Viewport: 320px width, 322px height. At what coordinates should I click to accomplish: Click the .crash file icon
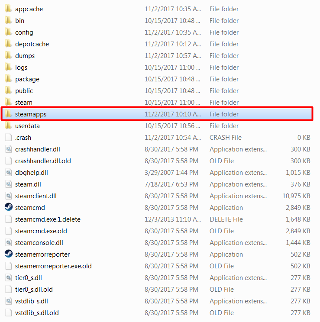click(8, 137)
